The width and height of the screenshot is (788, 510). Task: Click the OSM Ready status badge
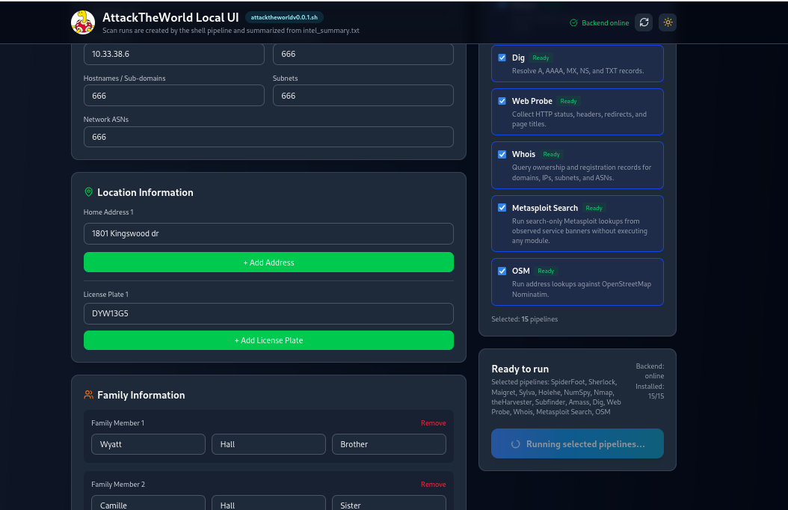pos(546,271)
